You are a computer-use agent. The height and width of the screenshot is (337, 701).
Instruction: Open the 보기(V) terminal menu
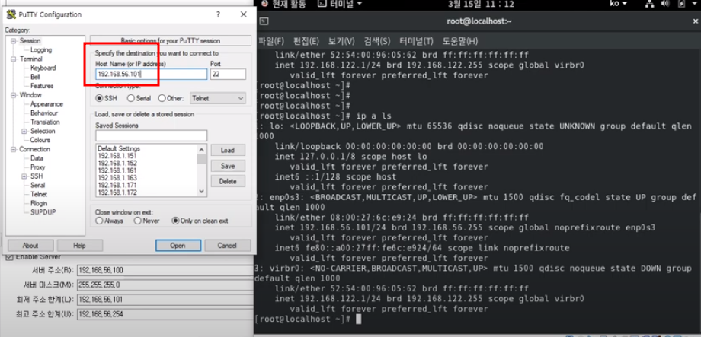[341, 41]
